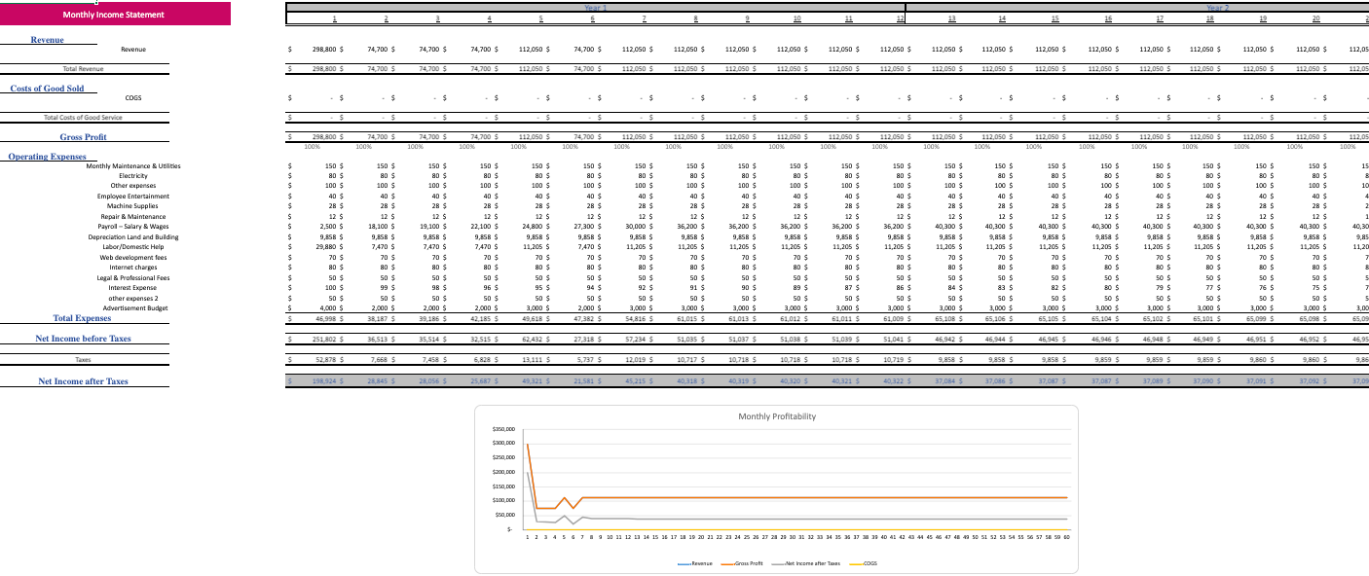This screenshot has width=1369, height=576.
Task: Click the Net Income before Taxes label
Action: [x=83, y=339]
